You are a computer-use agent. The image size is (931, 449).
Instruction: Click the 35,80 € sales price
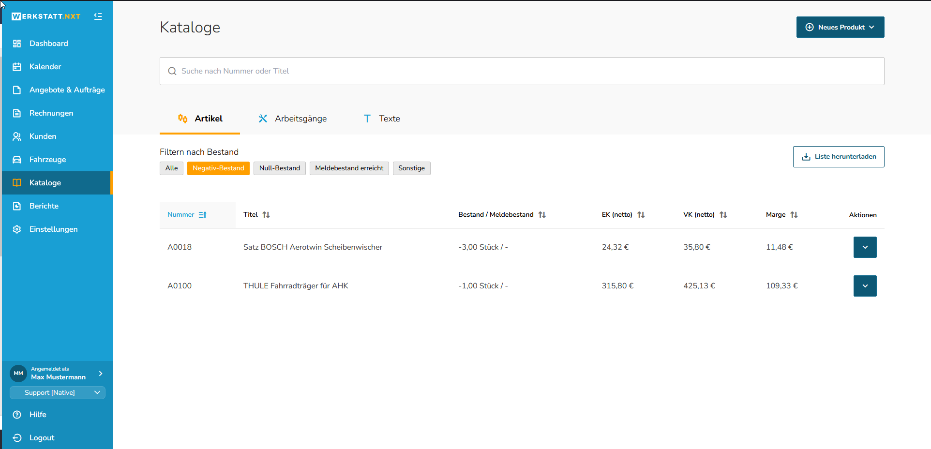(x=697, y=247)
